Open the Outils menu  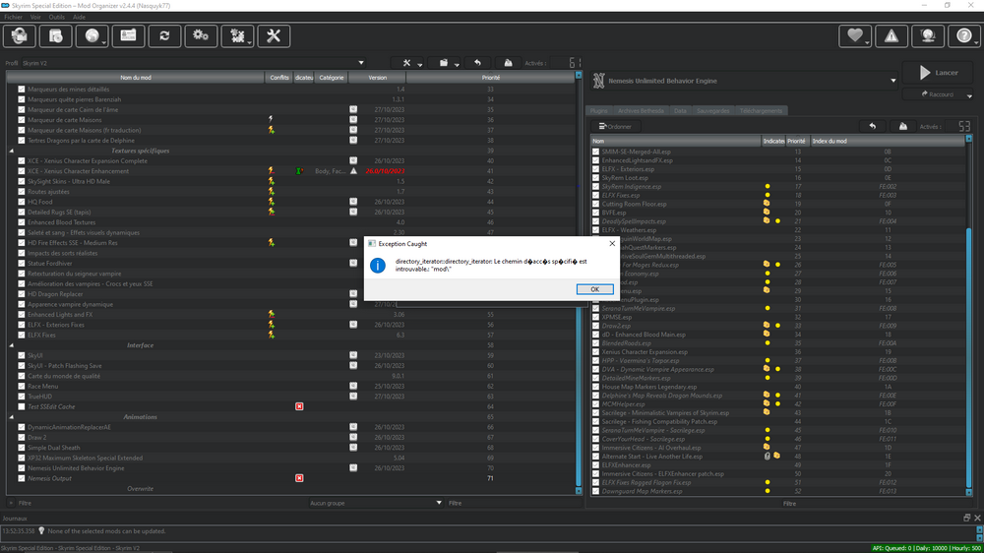click(x=56, y=17)
